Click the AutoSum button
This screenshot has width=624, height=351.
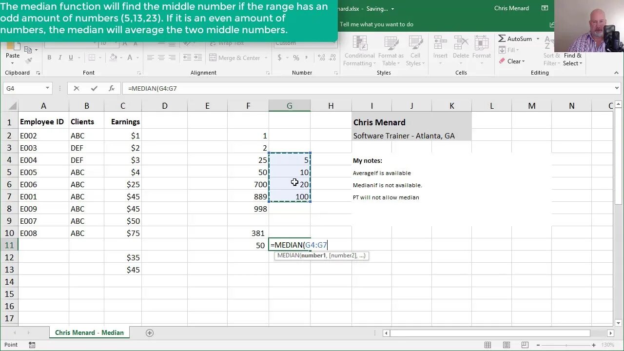515,39
